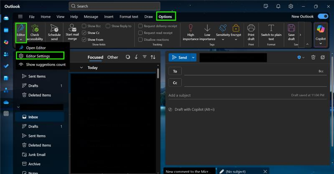Uncheck the Show Cc checkbox
This screenshot has height=174, width=334.
84,33
